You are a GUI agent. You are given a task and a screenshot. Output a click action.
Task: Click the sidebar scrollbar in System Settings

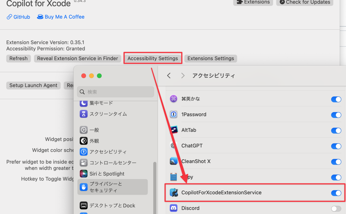coord(155,187)
